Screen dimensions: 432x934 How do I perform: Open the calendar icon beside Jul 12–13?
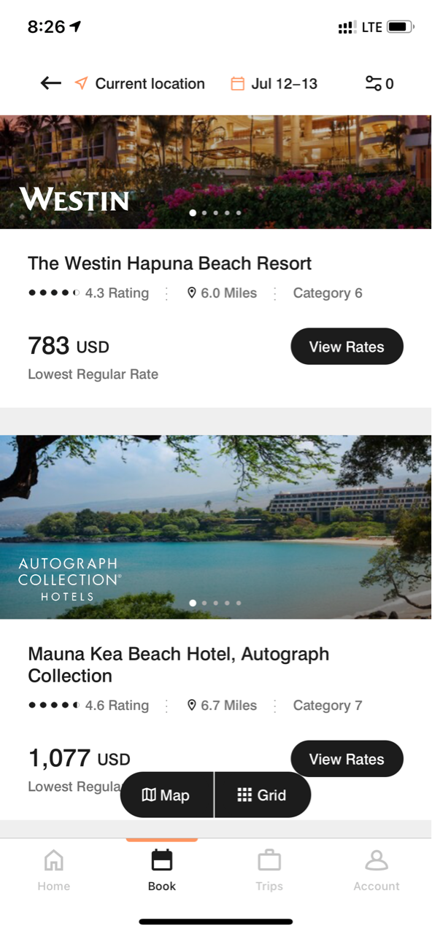click(237, 83)
